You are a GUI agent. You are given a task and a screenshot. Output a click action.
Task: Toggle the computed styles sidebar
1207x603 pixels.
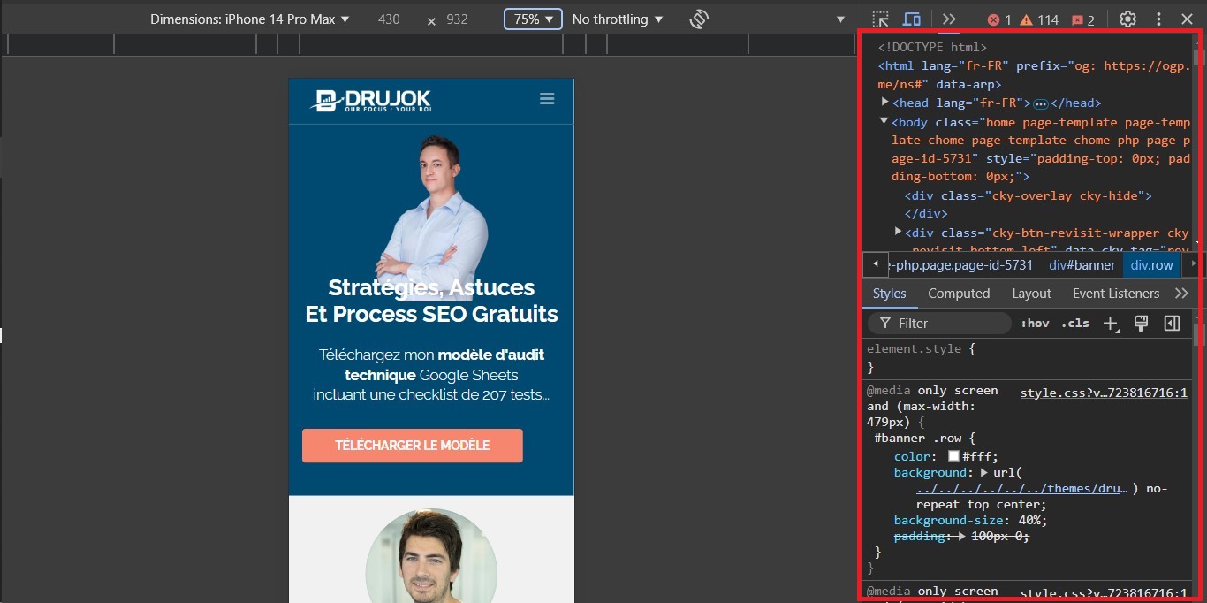1173,324
